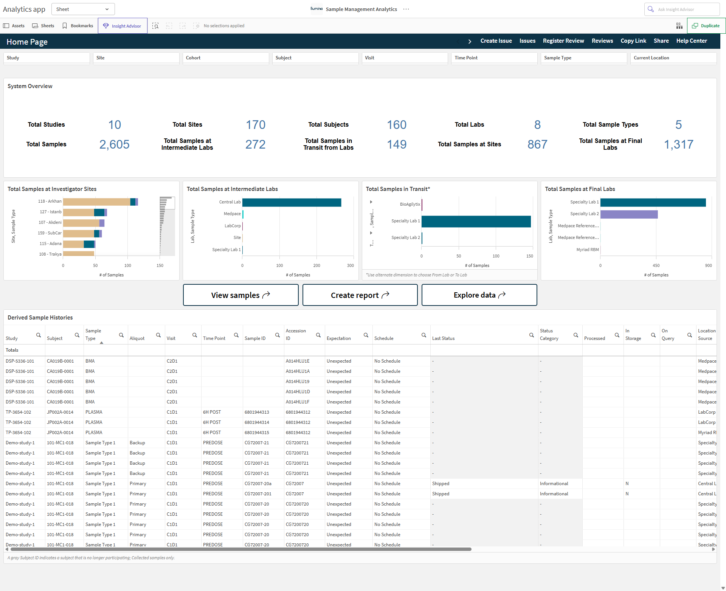Screen dimensions: 726x591
Task: Open the Sheet mode dropdown
Action: [x=83, y=9]
